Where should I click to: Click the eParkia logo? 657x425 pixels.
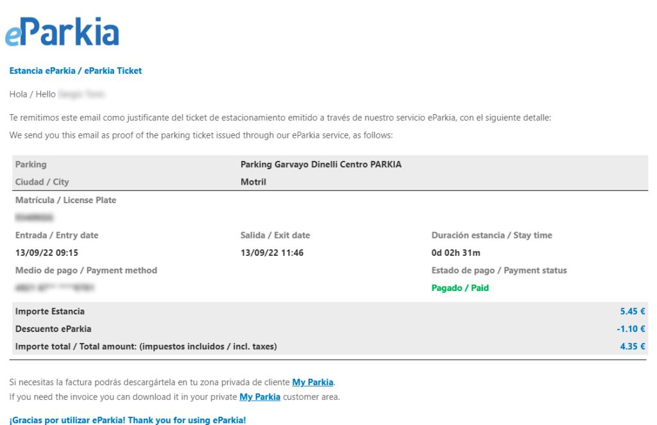[62, 33]
